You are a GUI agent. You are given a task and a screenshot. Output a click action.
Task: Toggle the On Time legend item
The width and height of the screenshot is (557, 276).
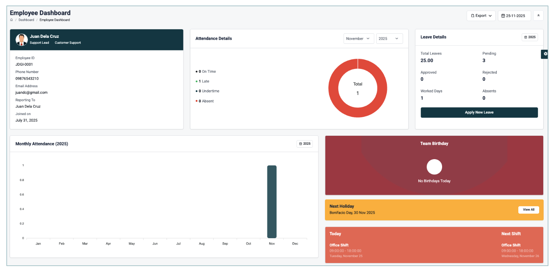tap(206, 72)
